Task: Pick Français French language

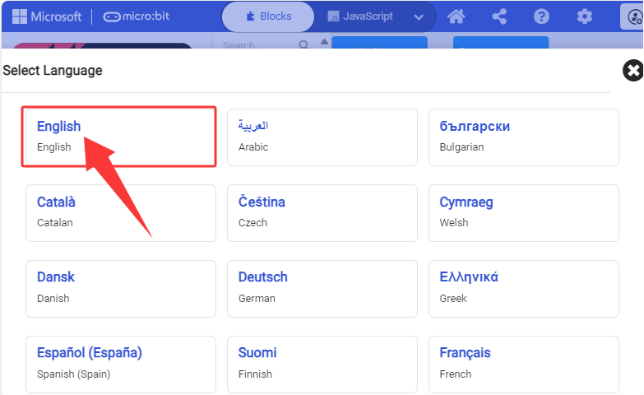Action: coord(524,365)
